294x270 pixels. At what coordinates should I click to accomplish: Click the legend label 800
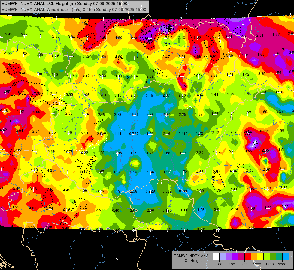pos(244,264)
